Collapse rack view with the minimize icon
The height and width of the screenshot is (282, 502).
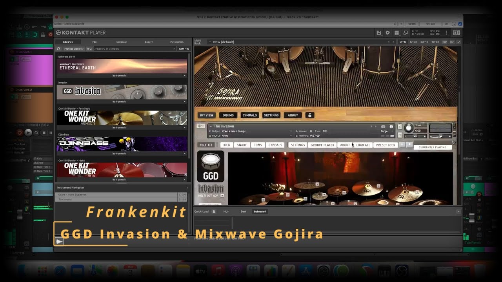(x=458, y=42)
